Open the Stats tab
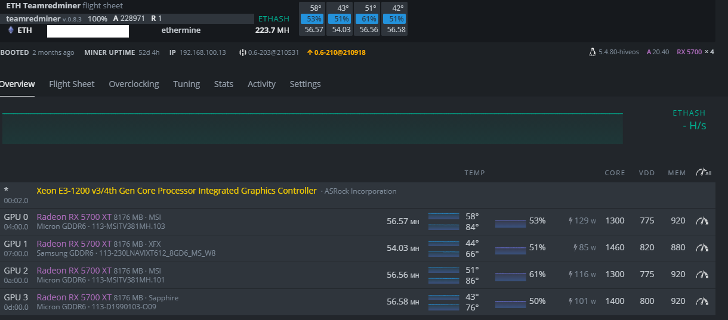The image size is (728, 320). [224, 84]
